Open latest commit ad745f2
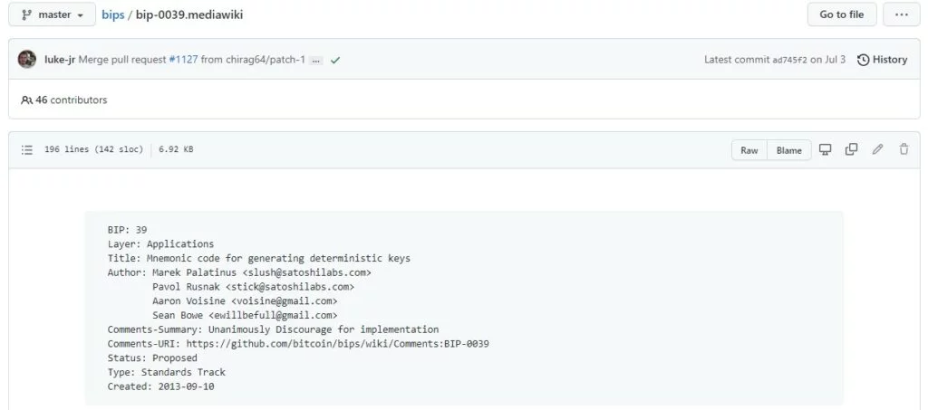928x410 pixels. tap(789, 60)
